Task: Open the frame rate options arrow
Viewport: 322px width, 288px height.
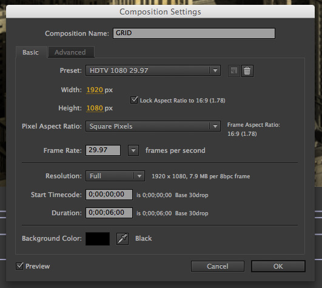Action: (133, 150)
